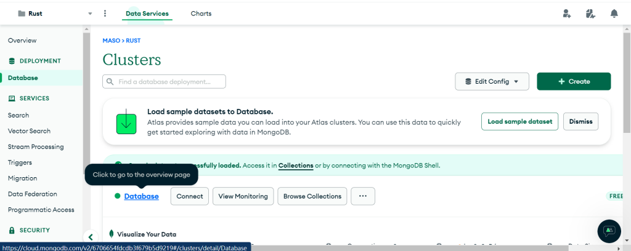Image resolution: width=631 pixels, height=251 pixels.
Task: Open Search in the sidebar
Action: [18, 115]
